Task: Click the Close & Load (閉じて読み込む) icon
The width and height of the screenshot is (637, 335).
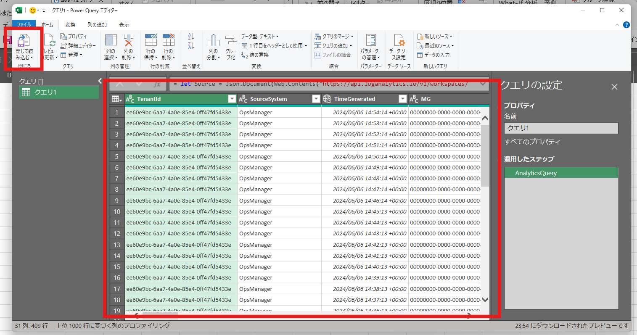Action: (x=23, y=41)
